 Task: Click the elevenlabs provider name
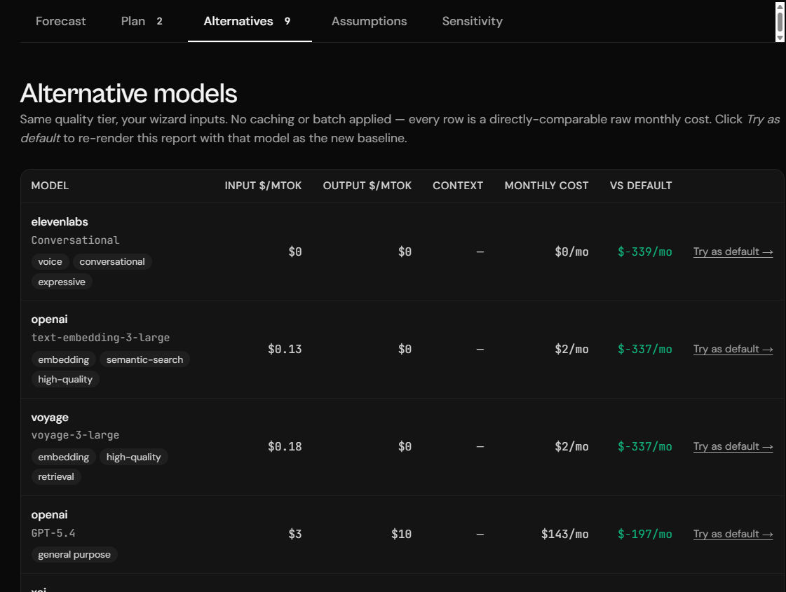pos(59,222)
